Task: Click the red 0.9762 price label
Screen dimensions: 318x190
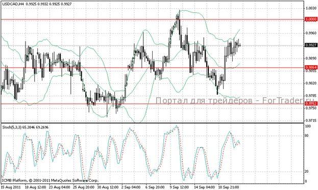Action: tap(311, 103)
